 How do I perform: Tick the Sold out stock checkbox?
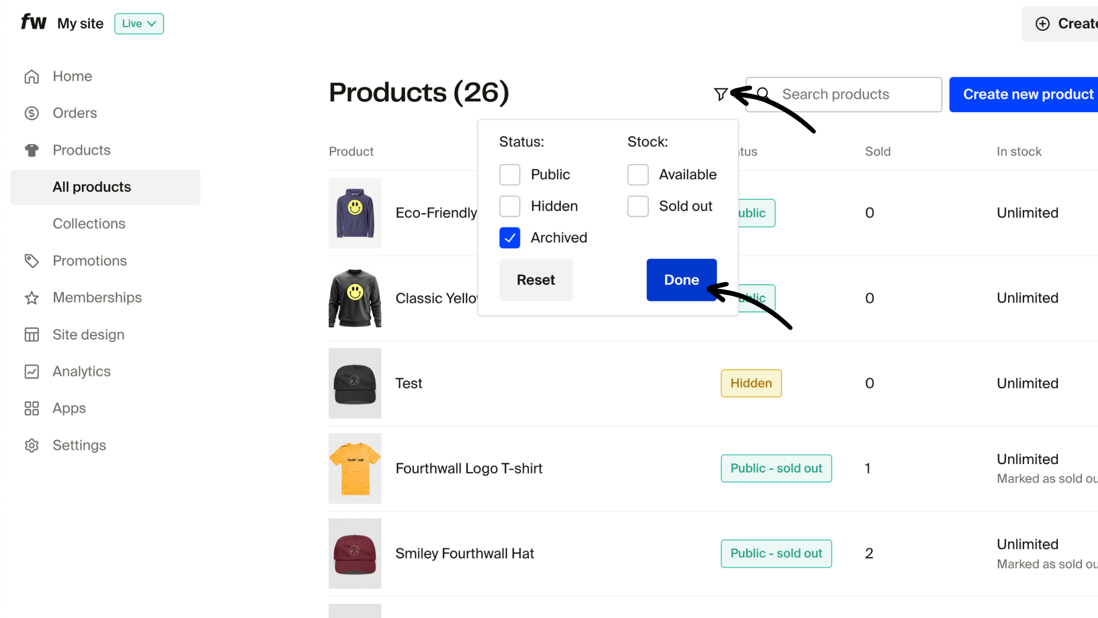tap(638, 206)
